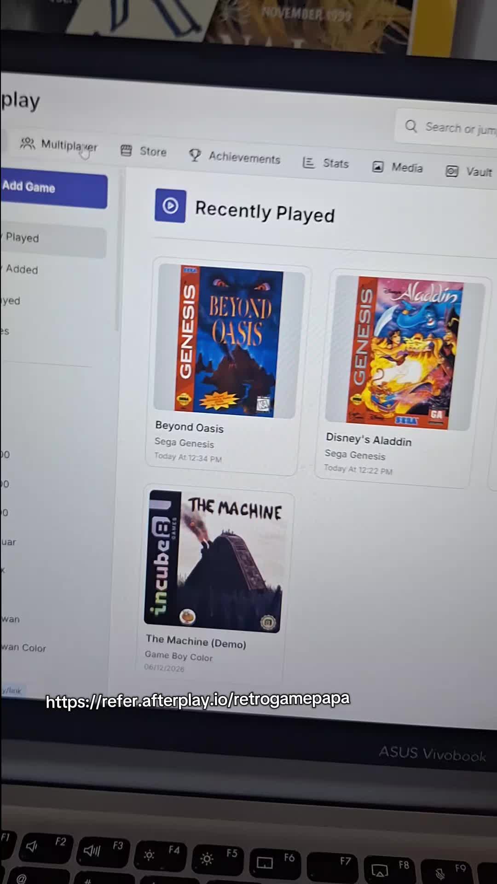Click the Media picture icon
This screenshot has width=497, height=884.
pos(377,167)
